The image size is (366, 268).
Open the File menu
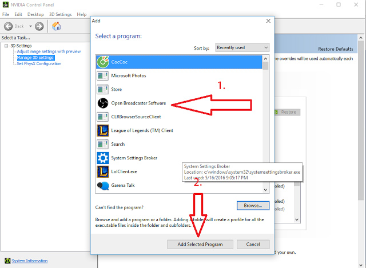6,14
